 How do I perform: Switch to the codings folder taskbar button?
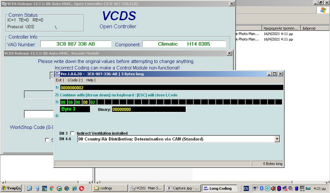[110, 188]
